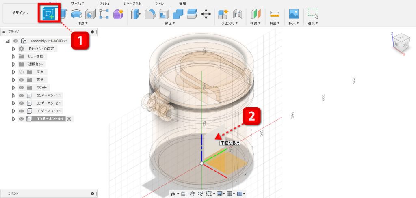Toggle the eye for コンポーネント3:1
Image resolution: width=416 pixels, height=198 pixels.
22,111
